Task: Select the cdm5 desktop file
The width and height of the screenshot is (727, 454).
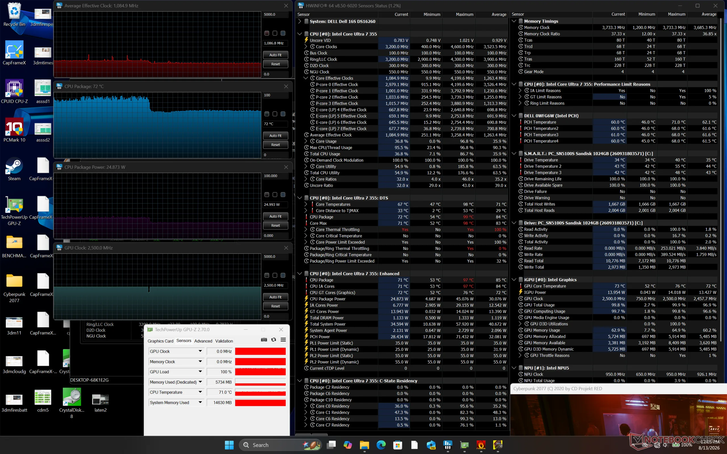Action: coord(43,401)
